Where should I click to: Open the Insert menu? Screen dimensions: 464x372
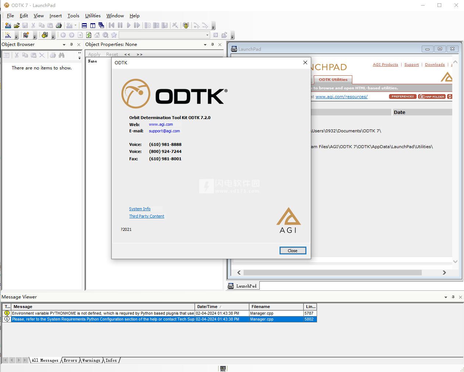point(55,16)
